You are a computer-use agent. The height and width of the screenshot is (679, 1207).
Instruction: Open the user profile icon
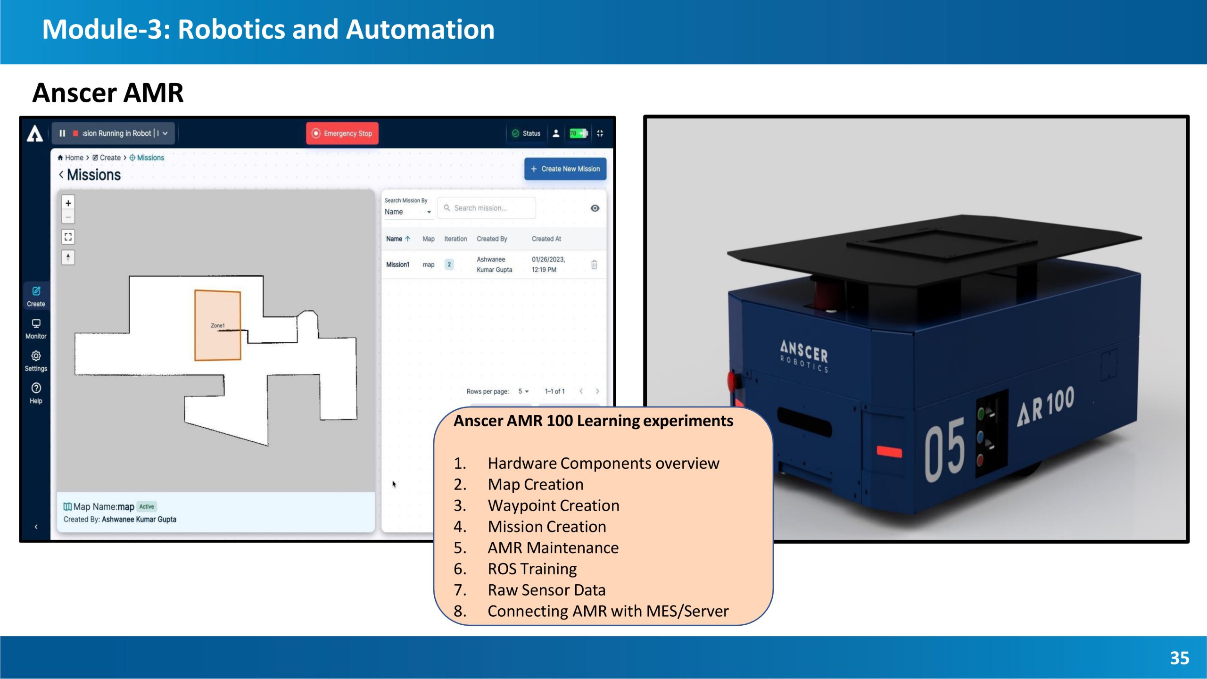(x=556, y=133)
